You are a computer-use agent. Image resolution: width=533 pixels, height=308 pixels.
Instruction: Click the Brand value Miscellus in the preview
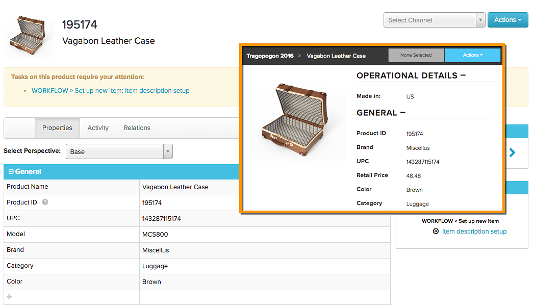pyautogui.click(x=418, y=148)
